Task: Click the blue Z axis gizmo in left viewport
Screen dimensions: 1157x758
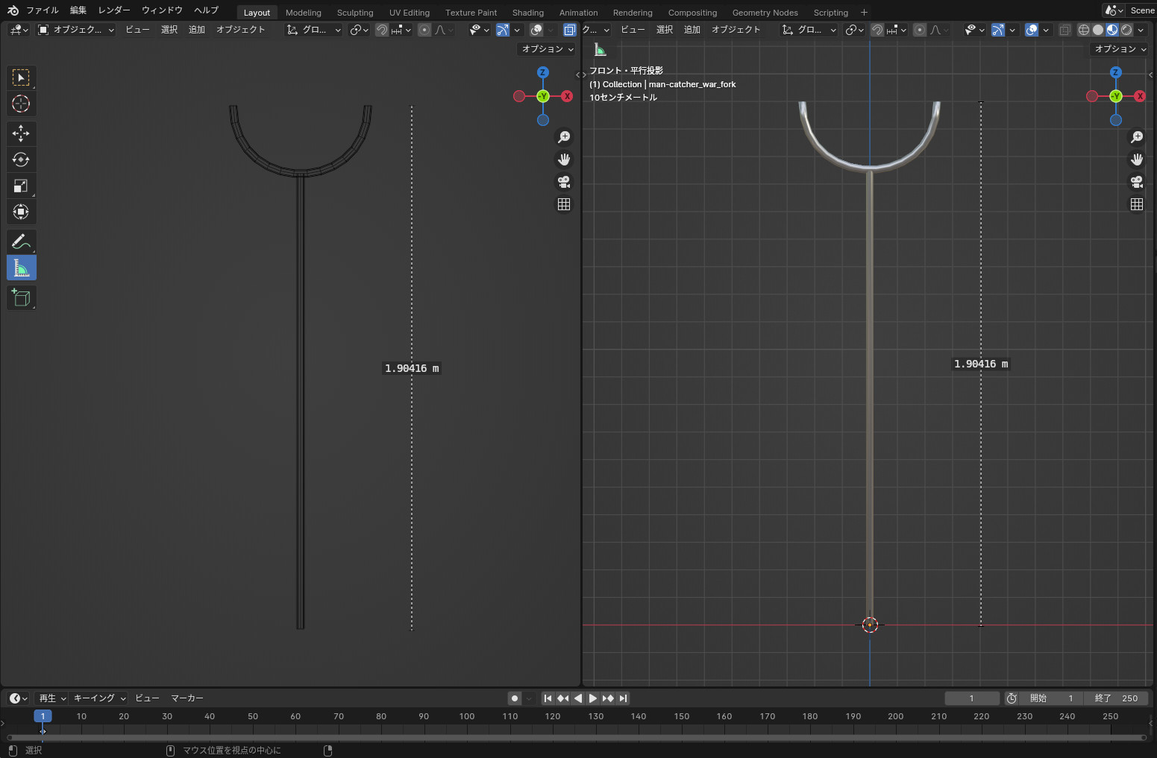Action: [543, 72]
